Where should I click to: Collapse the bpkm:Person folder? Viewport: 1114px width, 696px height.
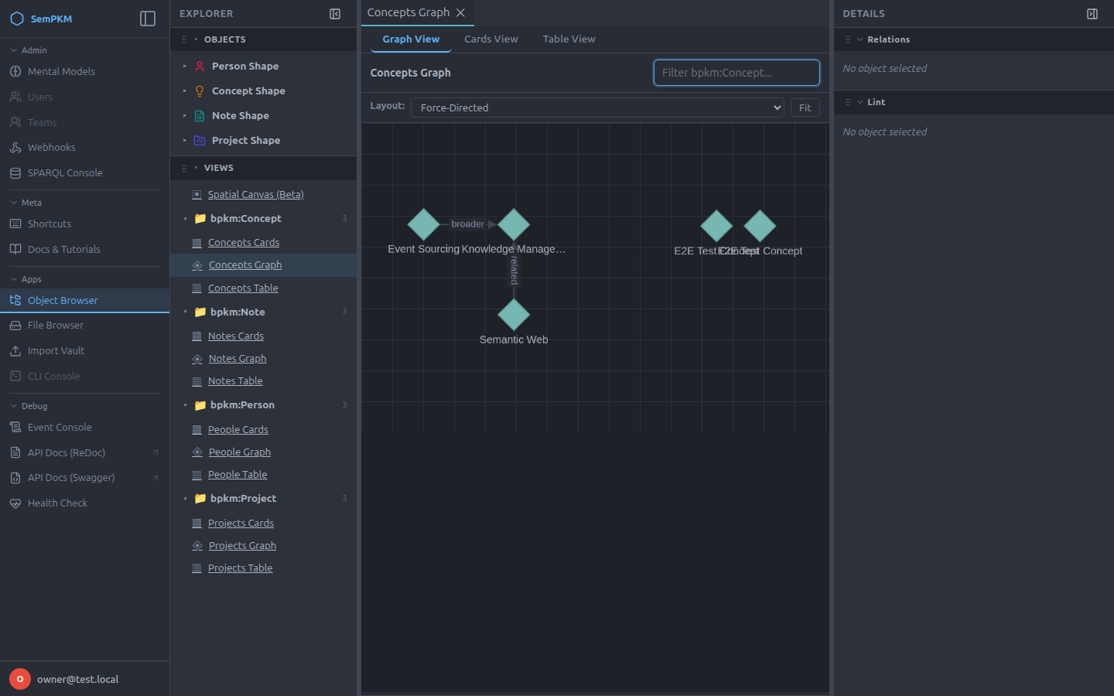(x=186, y=405)
